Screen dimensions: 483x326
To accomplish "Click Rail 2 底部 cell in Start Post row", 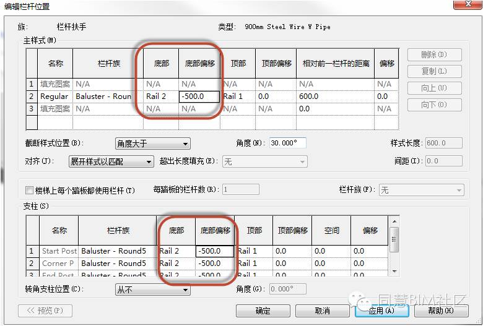I will pyautogui.click(x=176, y=251).
